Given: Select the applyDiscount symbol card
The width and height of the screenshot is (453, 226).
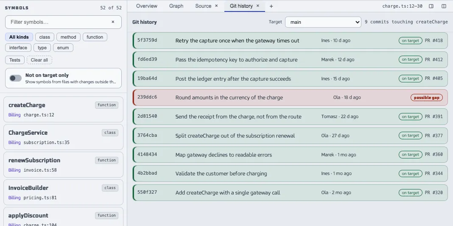Looking at the screenshot, I should click(x=63, y=217).
